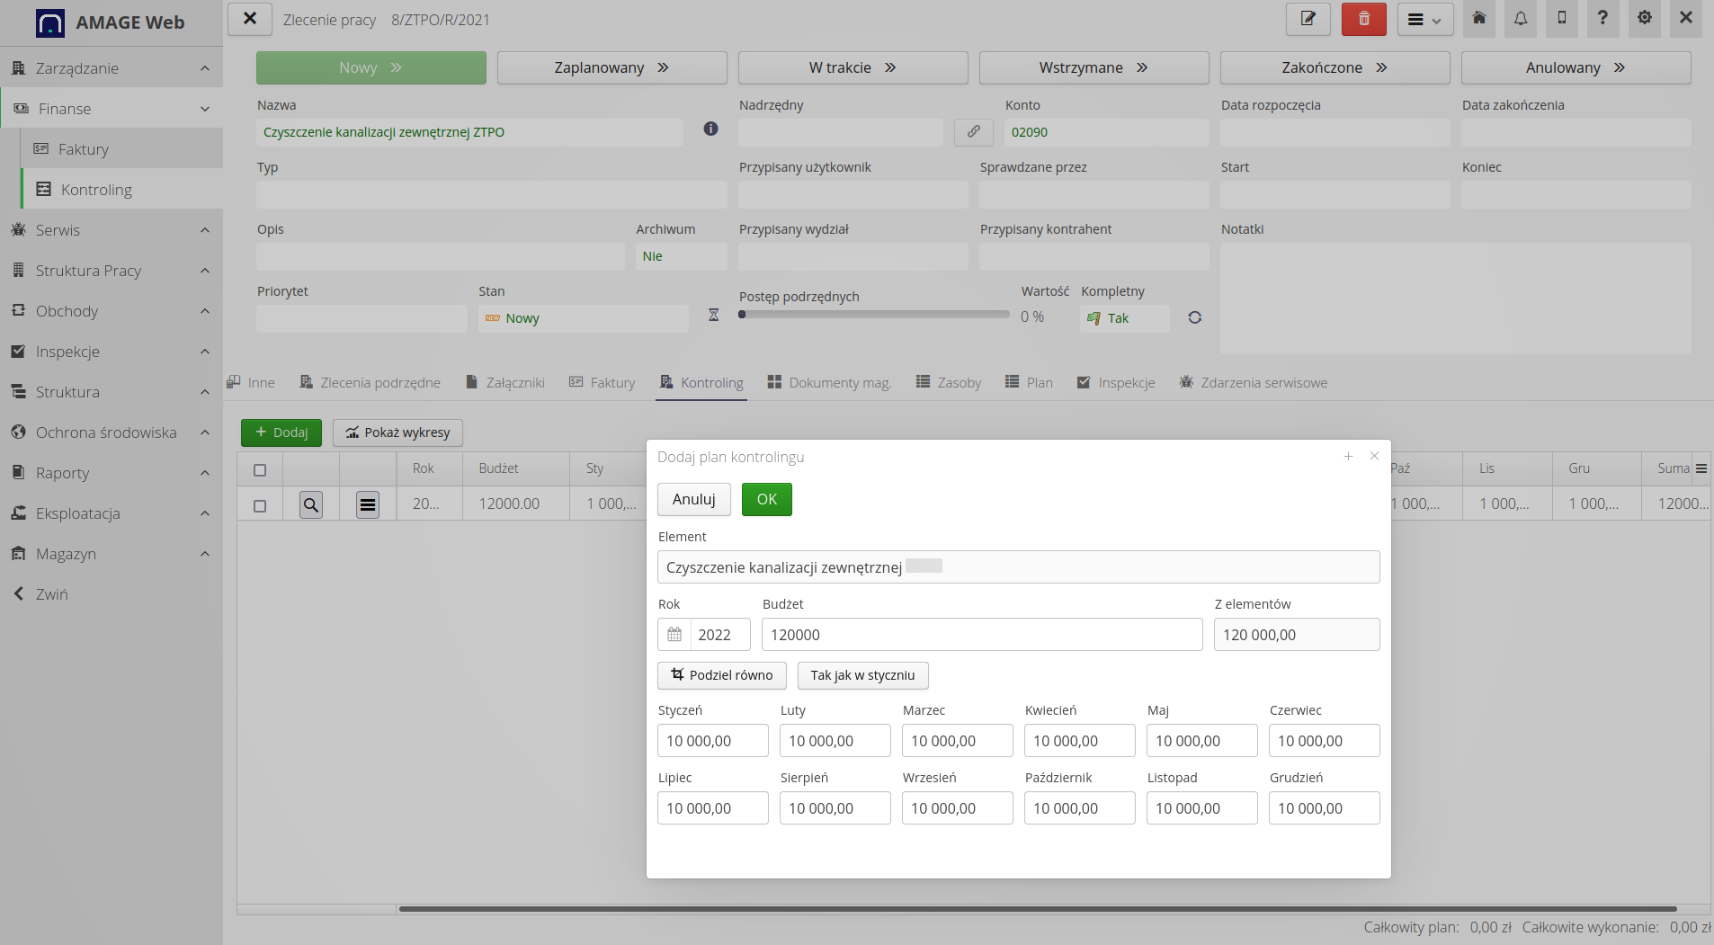Open the row actions hamburger icon
The image size is (1714, 945).
click(367, 504)
